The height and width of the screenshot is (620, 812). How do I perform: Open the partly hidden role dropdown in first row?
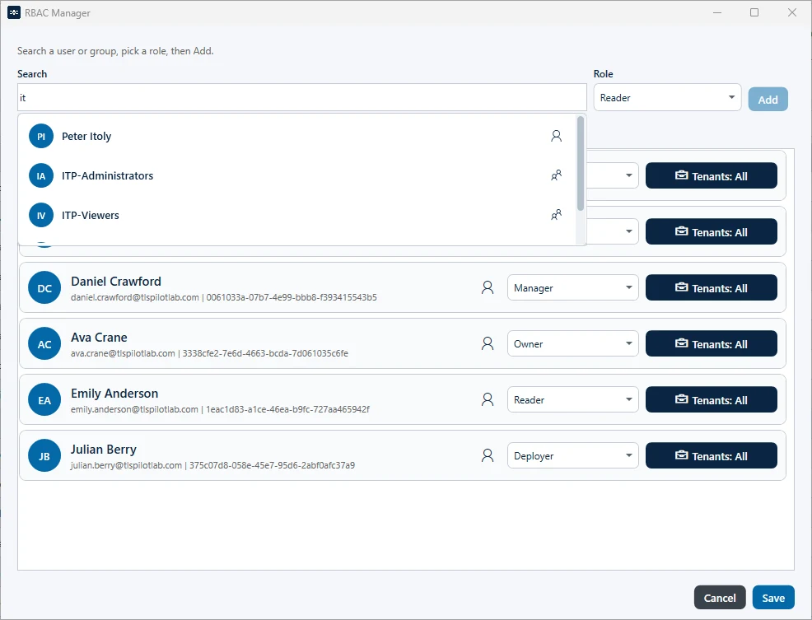(613, 175)
